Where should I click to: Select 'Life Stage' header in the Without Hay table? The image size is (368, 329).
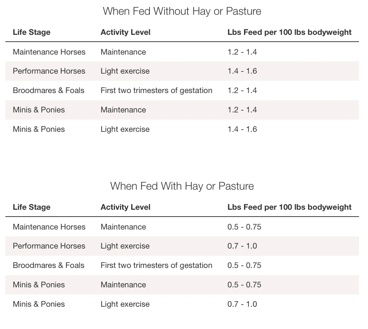(x=32, y=32)
